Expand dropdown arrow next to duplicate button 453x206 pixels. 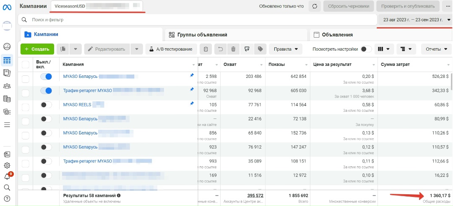click(75, 49)
